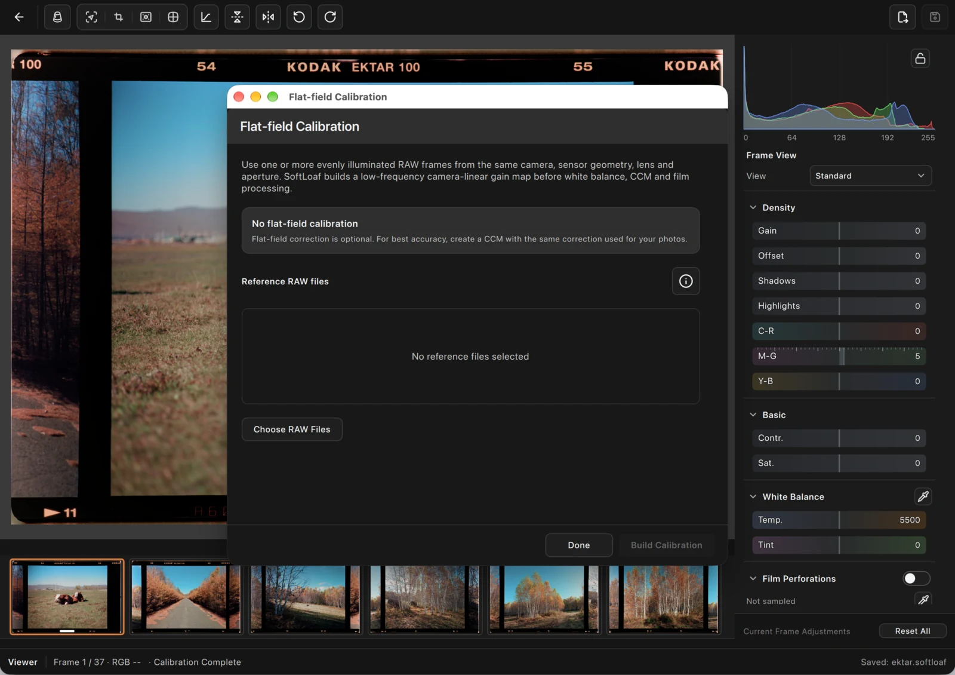Image resolution: width=955 pixels, height=675 pixels.
Task: Select the first filmstrip thumbnail with cows
Action: pos(67,597)
